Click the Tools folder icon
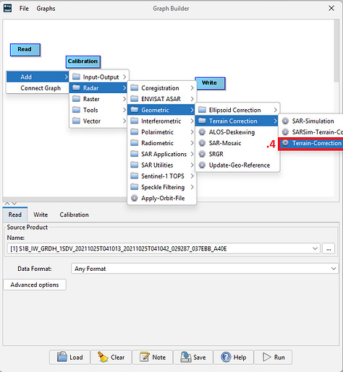The image size is (343, 372). pyautogui.click(x=76, y=110)
